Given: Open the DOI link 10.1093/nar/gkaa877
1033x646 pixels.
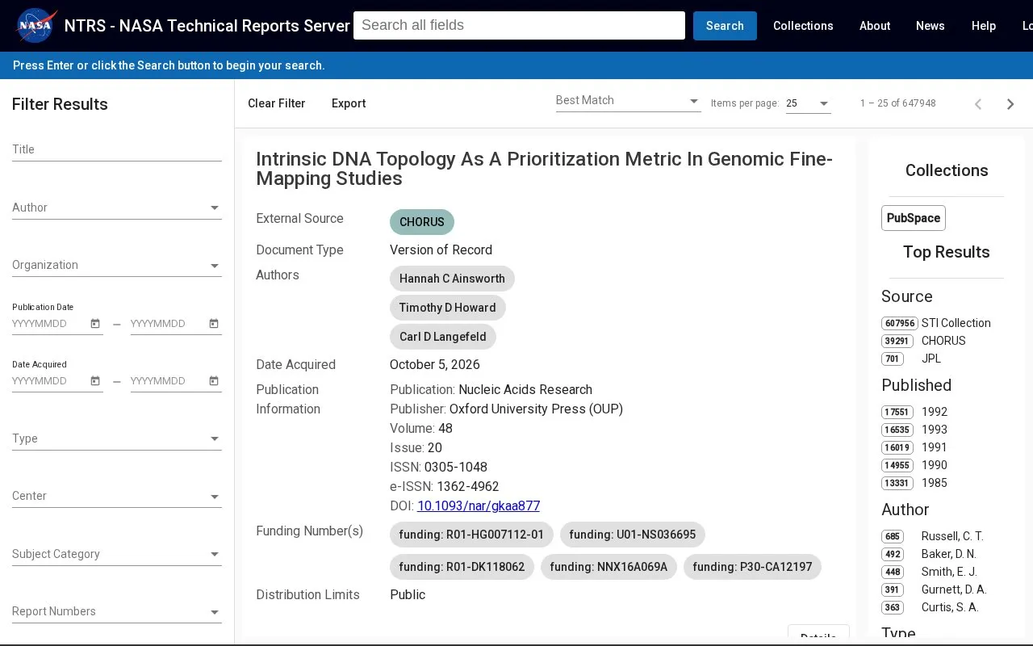Looking at the screenshot, I should pyautogui.click(x=479, y=506).
